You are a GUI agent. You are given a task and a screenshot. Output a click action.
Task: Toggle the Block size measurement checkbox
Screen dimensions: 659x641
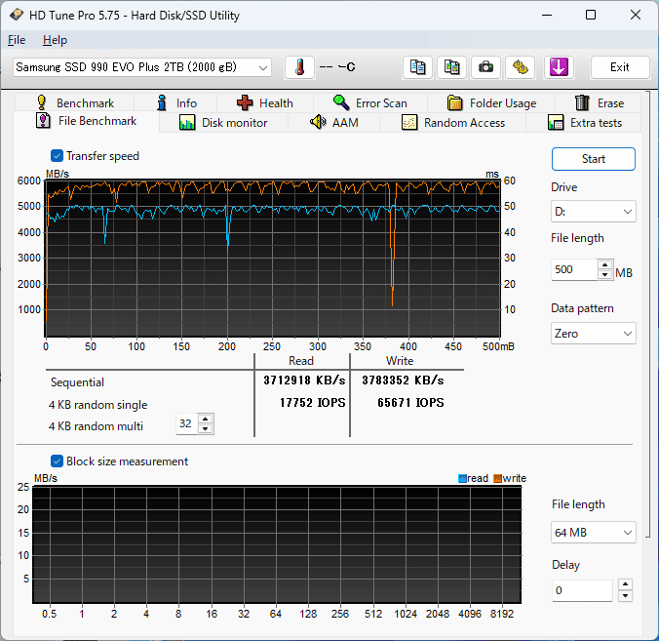coord(58,461)
